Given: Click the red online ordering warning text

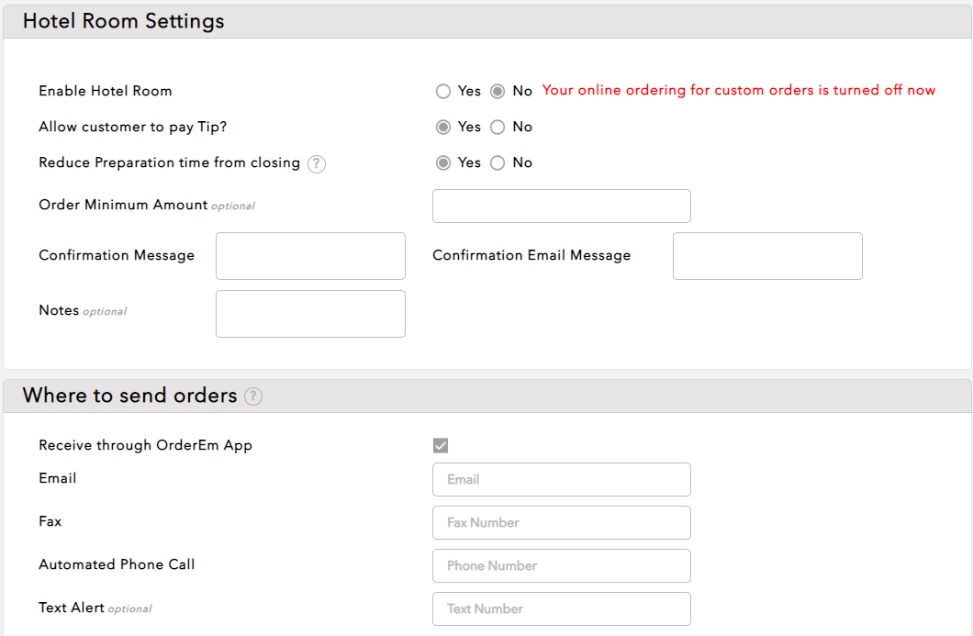Looking at the screenshot, I should tap(738, 90).
